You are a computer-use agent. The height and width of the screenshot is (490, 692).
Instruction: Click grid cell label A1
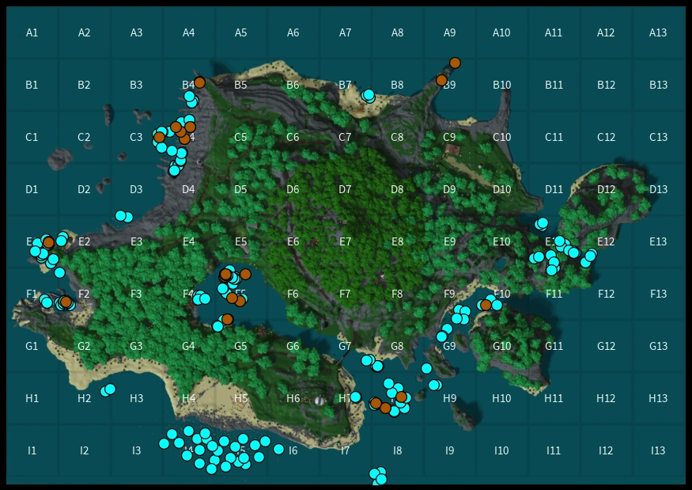coord(32,32)
